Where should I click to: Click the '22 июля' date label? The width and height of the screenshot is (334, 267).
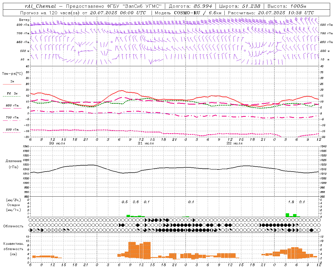(235, 143)
